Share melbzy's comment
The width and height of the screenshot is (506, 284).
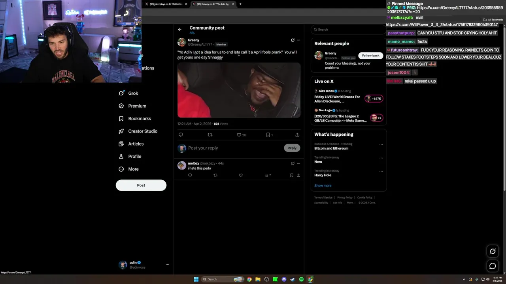click(x=298, y=175)
